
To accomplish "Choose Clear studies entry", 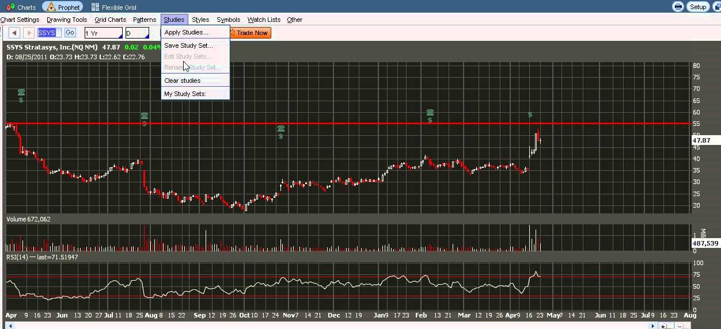I will click(x=195, y=81).
